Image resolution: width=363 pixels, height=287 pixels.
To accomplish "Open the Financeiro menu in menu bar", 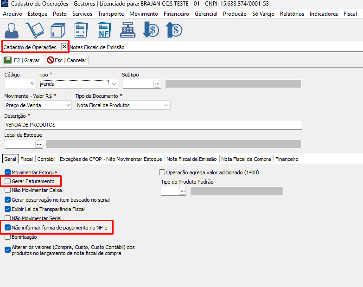I will (x=176, y=14).
